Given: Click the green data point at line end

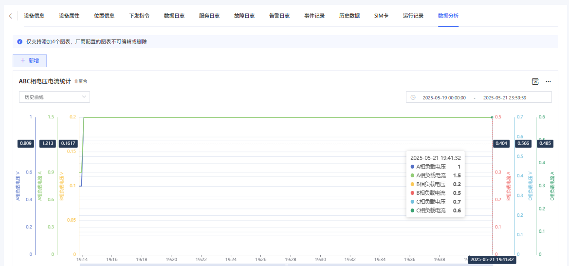Looking at the screenshot, I should click(x=492, y=117).
